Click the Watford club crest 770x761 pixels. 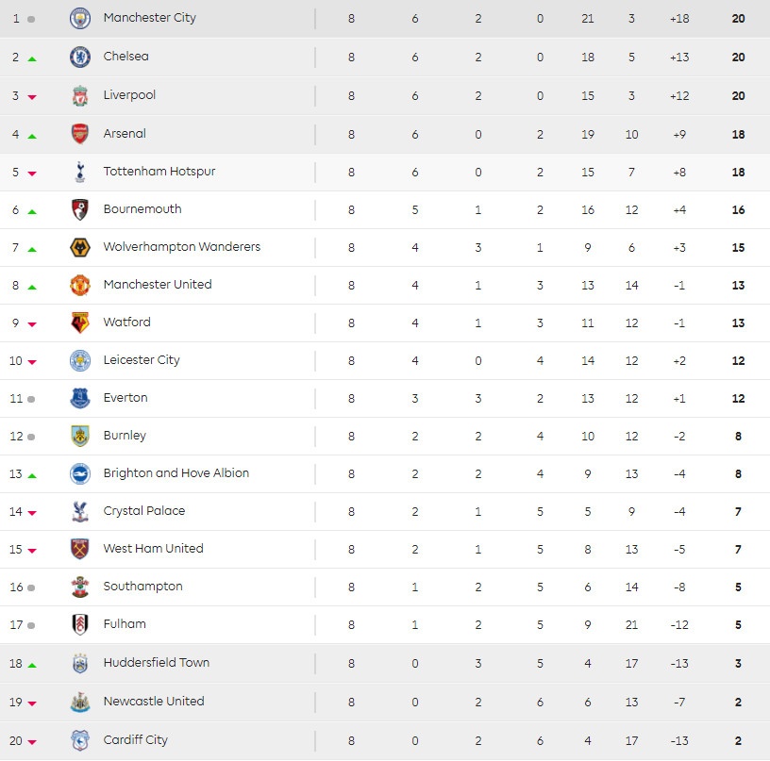pos(80,323)
